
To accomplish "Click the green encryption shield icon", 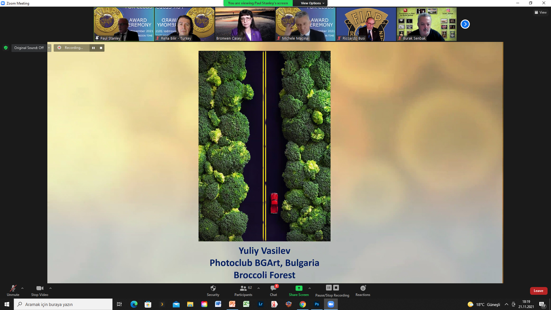I will coord(6,48).
